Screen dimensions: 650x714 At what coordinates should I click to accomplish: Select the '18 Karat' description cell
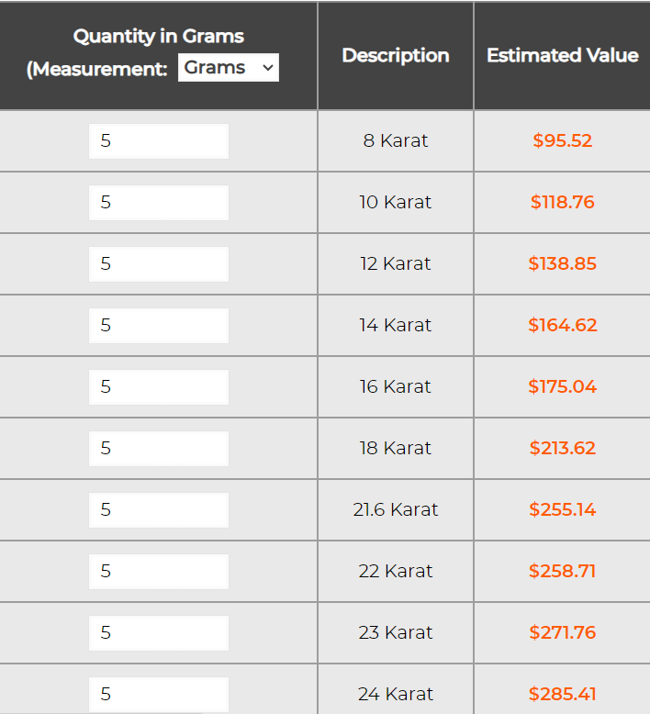[396, 448]
